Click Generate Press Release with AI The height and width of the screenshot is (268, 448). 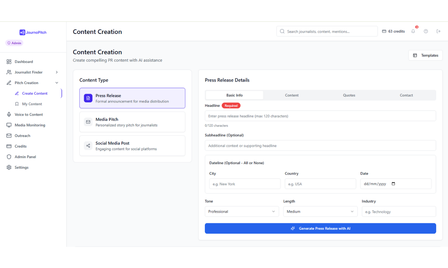pos(320,229)
